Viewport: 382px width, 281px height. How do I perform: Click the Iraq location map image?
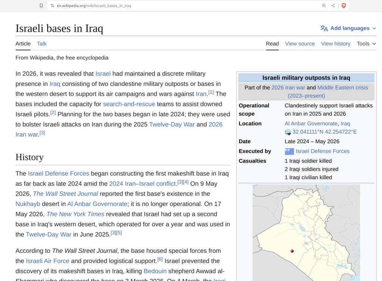[306, 233]
